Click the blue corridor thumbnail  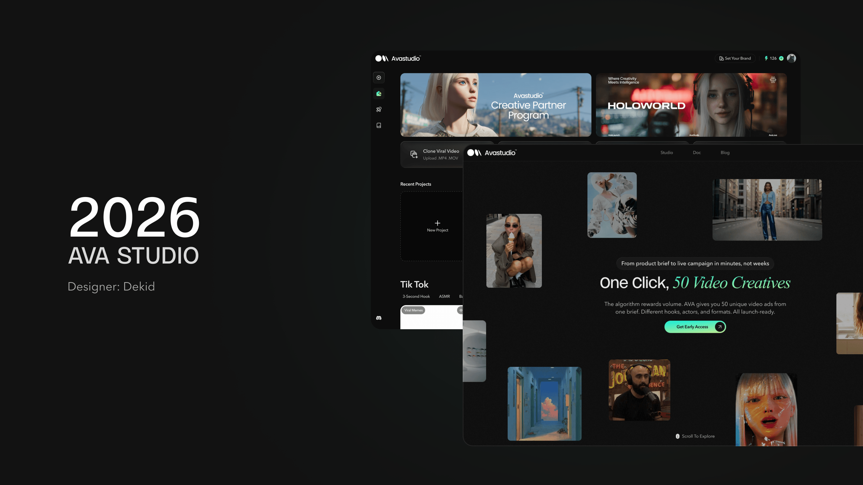(x=544, y=404)
